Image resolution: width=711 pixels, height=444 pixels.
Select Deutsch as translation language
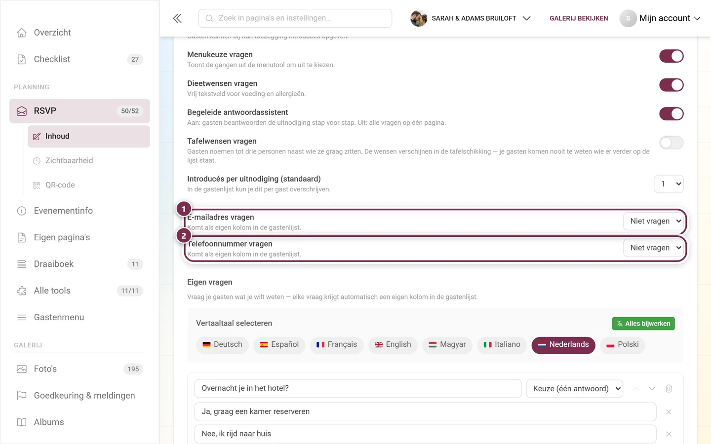pos(222,345)
